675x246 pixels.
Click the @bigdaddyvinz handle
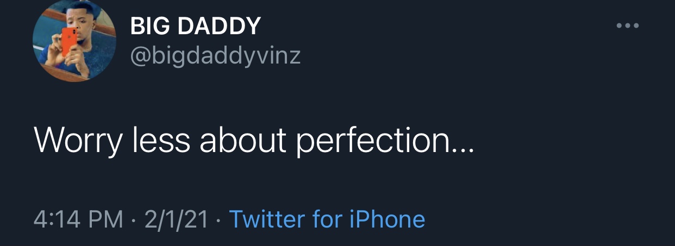(x=215, y=55)
